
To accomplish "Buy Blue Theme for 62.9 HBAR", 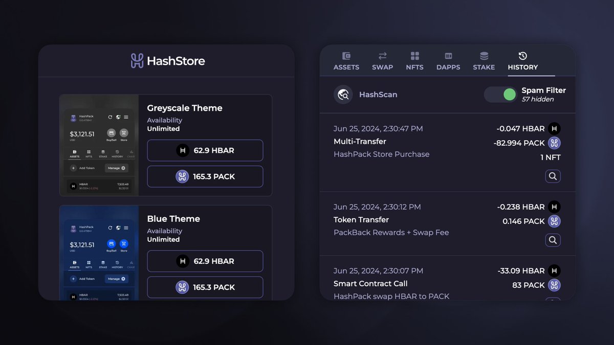I will click(205, 261).
